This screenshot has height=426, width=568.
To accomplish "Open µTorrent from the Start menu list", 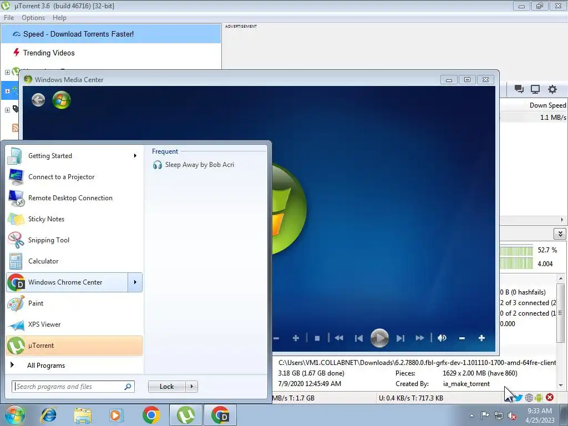I will 74,346.
